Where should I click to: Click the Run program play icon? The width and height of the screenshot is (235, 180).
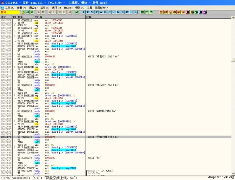tap(39, 12)
